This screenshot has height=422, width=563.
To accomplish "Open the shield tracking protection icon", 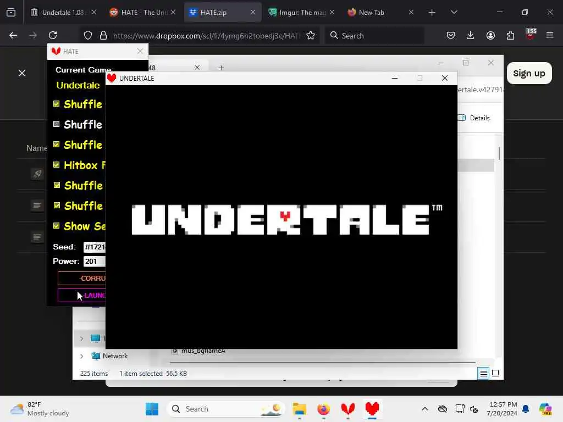I will [x=88, y=35].
